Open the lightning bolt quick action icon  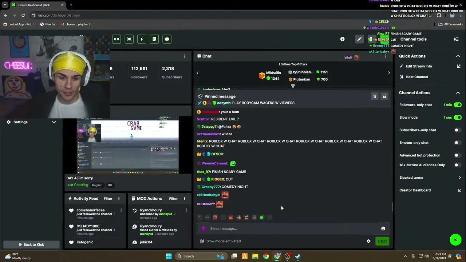[x=142, y=39]
